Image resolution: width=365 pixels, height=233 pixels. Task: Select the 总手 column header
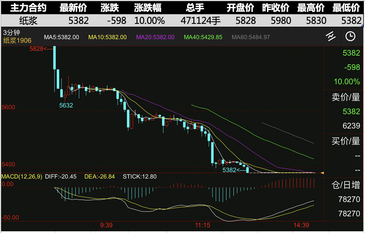(x=195, y=8)
